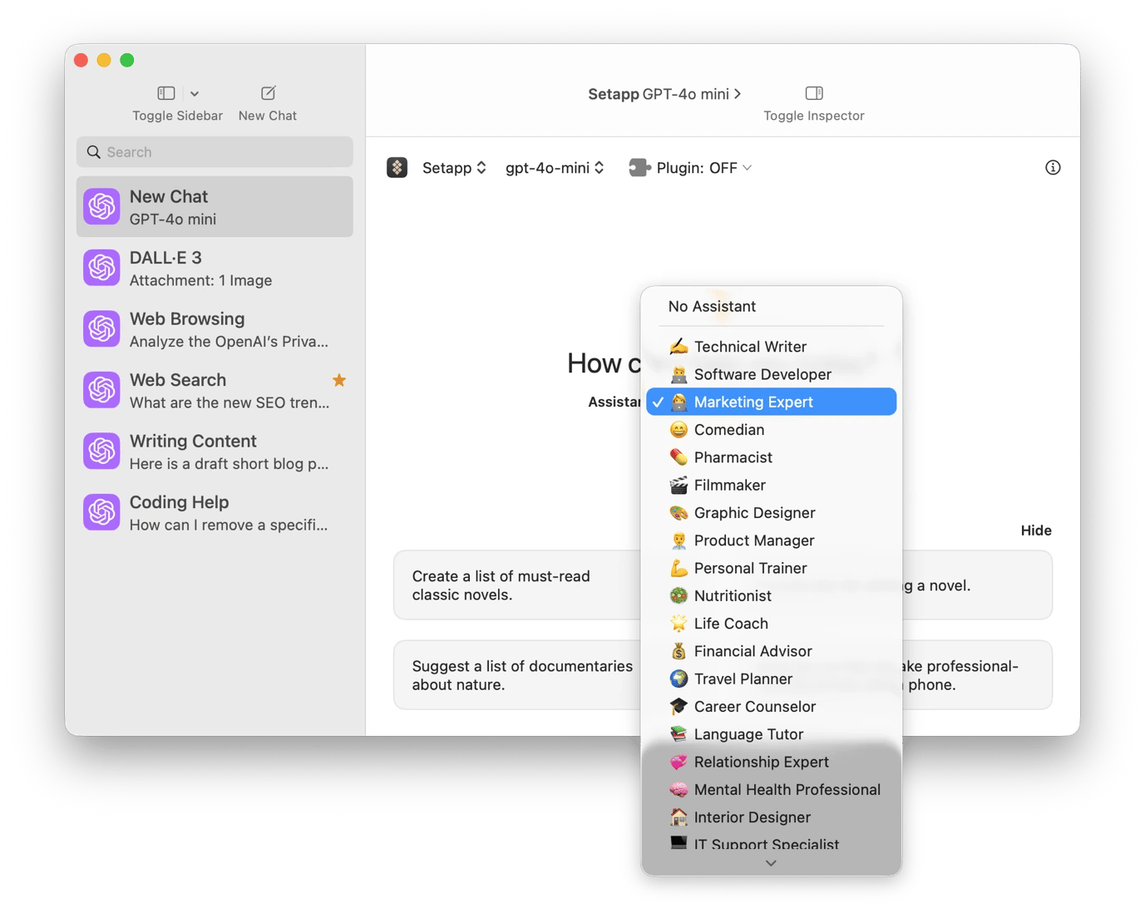Click Hide to hide the suggestions
Screen dimensions: 1145x908
(1036, 530)
